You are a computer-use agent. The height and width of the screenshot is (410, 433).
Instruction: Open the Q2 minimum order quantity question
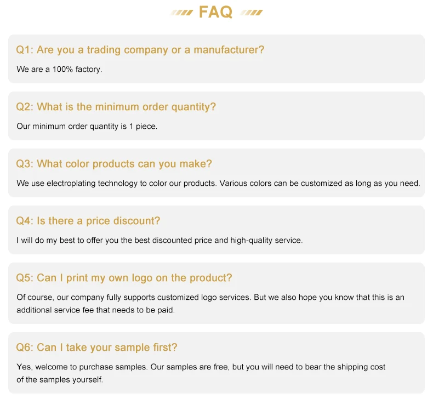click(116, 107)
